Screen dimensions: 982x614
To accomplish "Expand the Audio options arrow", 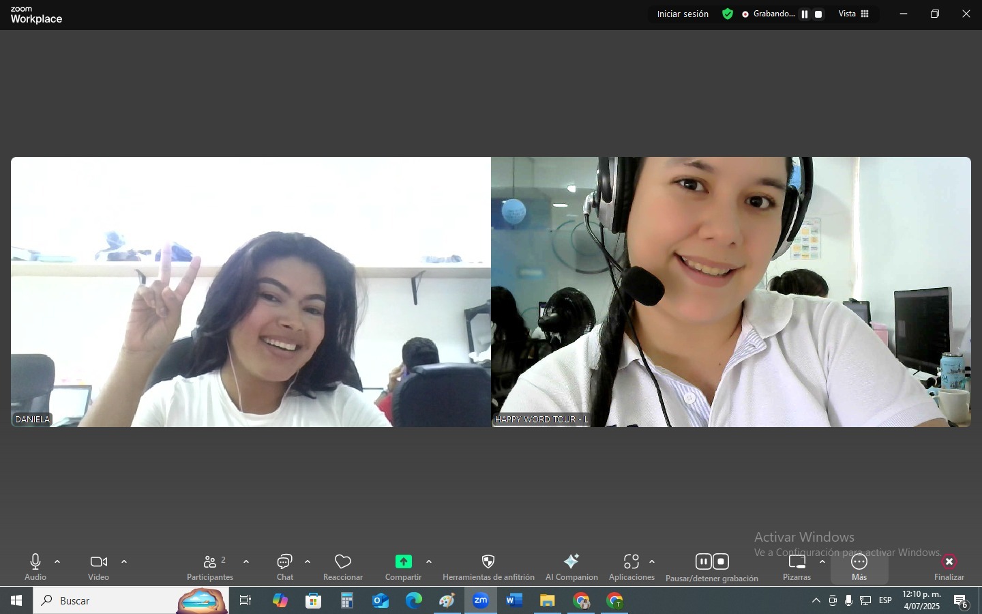I will pyautogui.click(x=57, y=562).
